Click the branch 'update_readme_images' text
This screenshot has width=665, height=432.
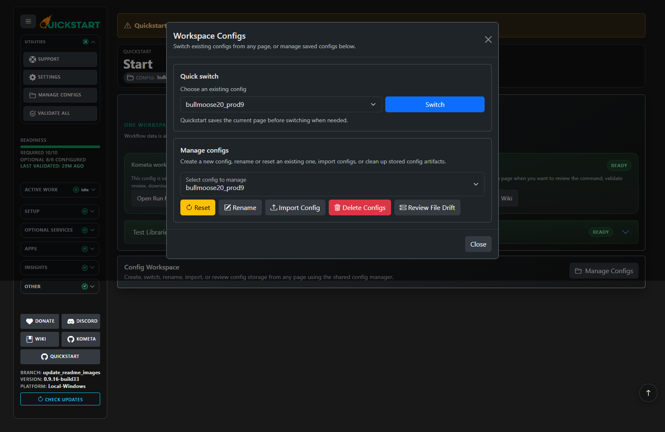[71, 373]
